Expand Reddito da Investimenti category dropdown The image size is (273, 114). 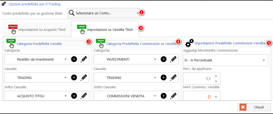click(x=65, y=60)
